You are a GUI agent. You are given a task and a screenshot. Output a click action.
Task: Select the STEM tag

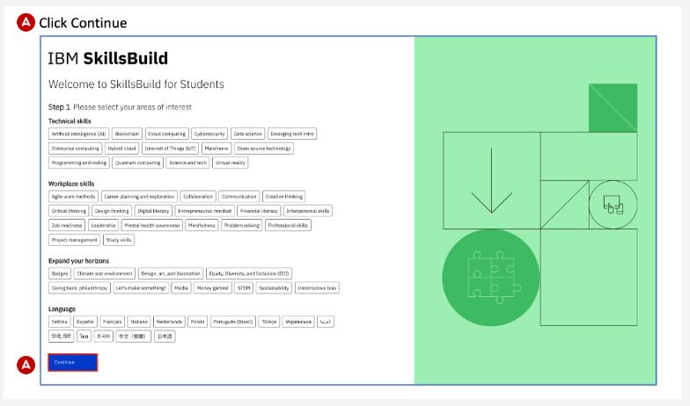pyautogui.click(x=244, y=288)
